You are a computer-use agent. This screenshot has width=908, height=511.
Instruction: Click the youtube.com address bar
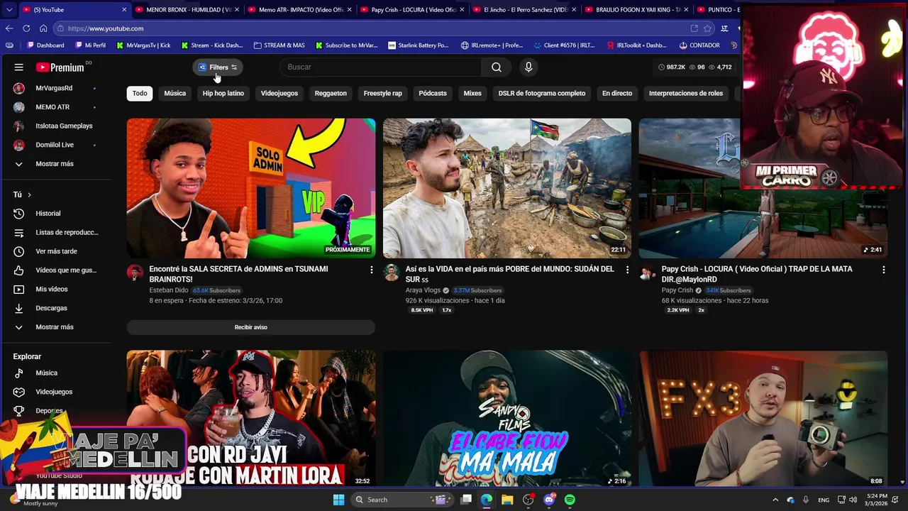(369, 28)
